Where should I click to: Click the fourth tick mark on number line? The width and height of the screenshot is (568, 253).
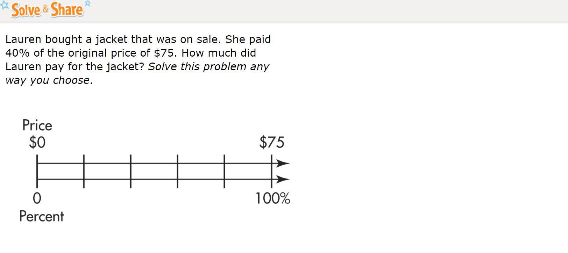click(x=178, y=171)
